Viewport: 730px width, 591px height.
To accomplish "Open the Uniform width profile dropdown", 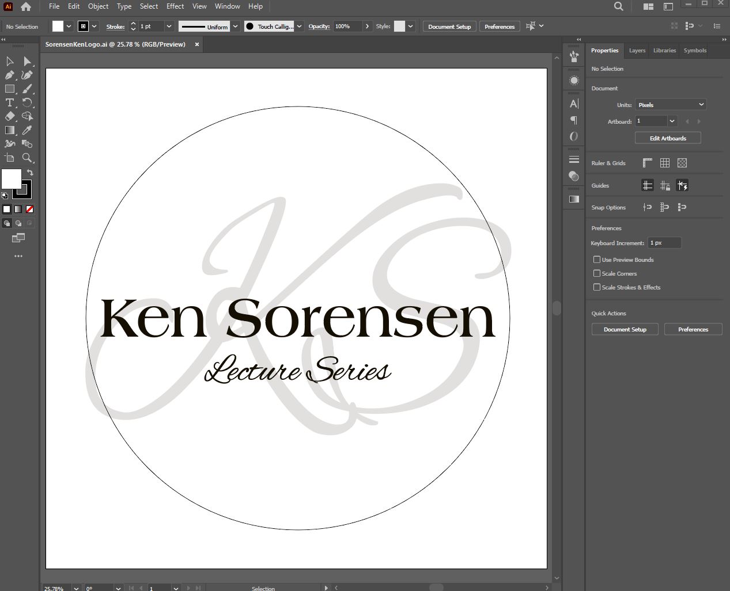I will point(235,26).
